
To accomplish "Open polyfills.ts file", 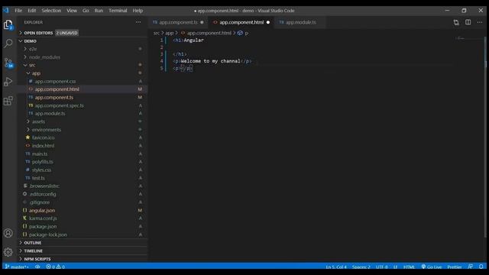I will pos(43,162).
